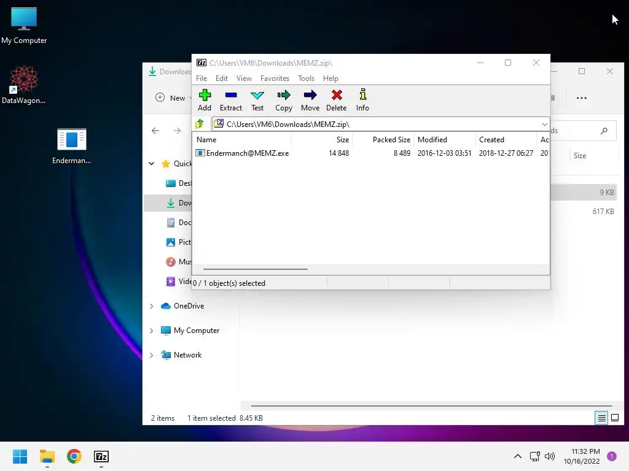The image size is (629, 471).
Task: Sort by the Size column in 7-Zip
Action: pos(321,140)
